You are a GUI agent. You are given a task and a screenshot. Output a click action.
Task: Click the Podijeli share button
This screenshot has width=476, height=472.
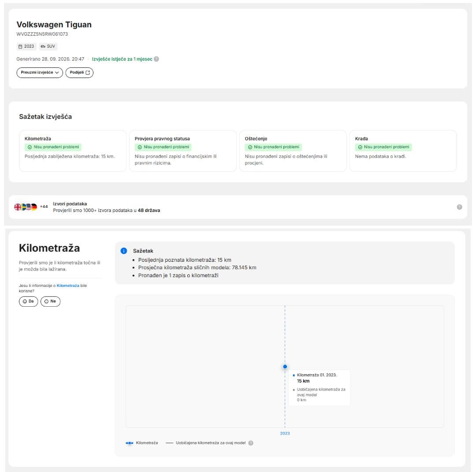point(79,73)
